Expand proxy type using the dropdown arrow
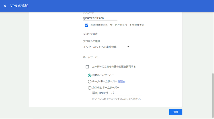The width and height of the screenshot is (214, 119). click(x=128, y=47)
